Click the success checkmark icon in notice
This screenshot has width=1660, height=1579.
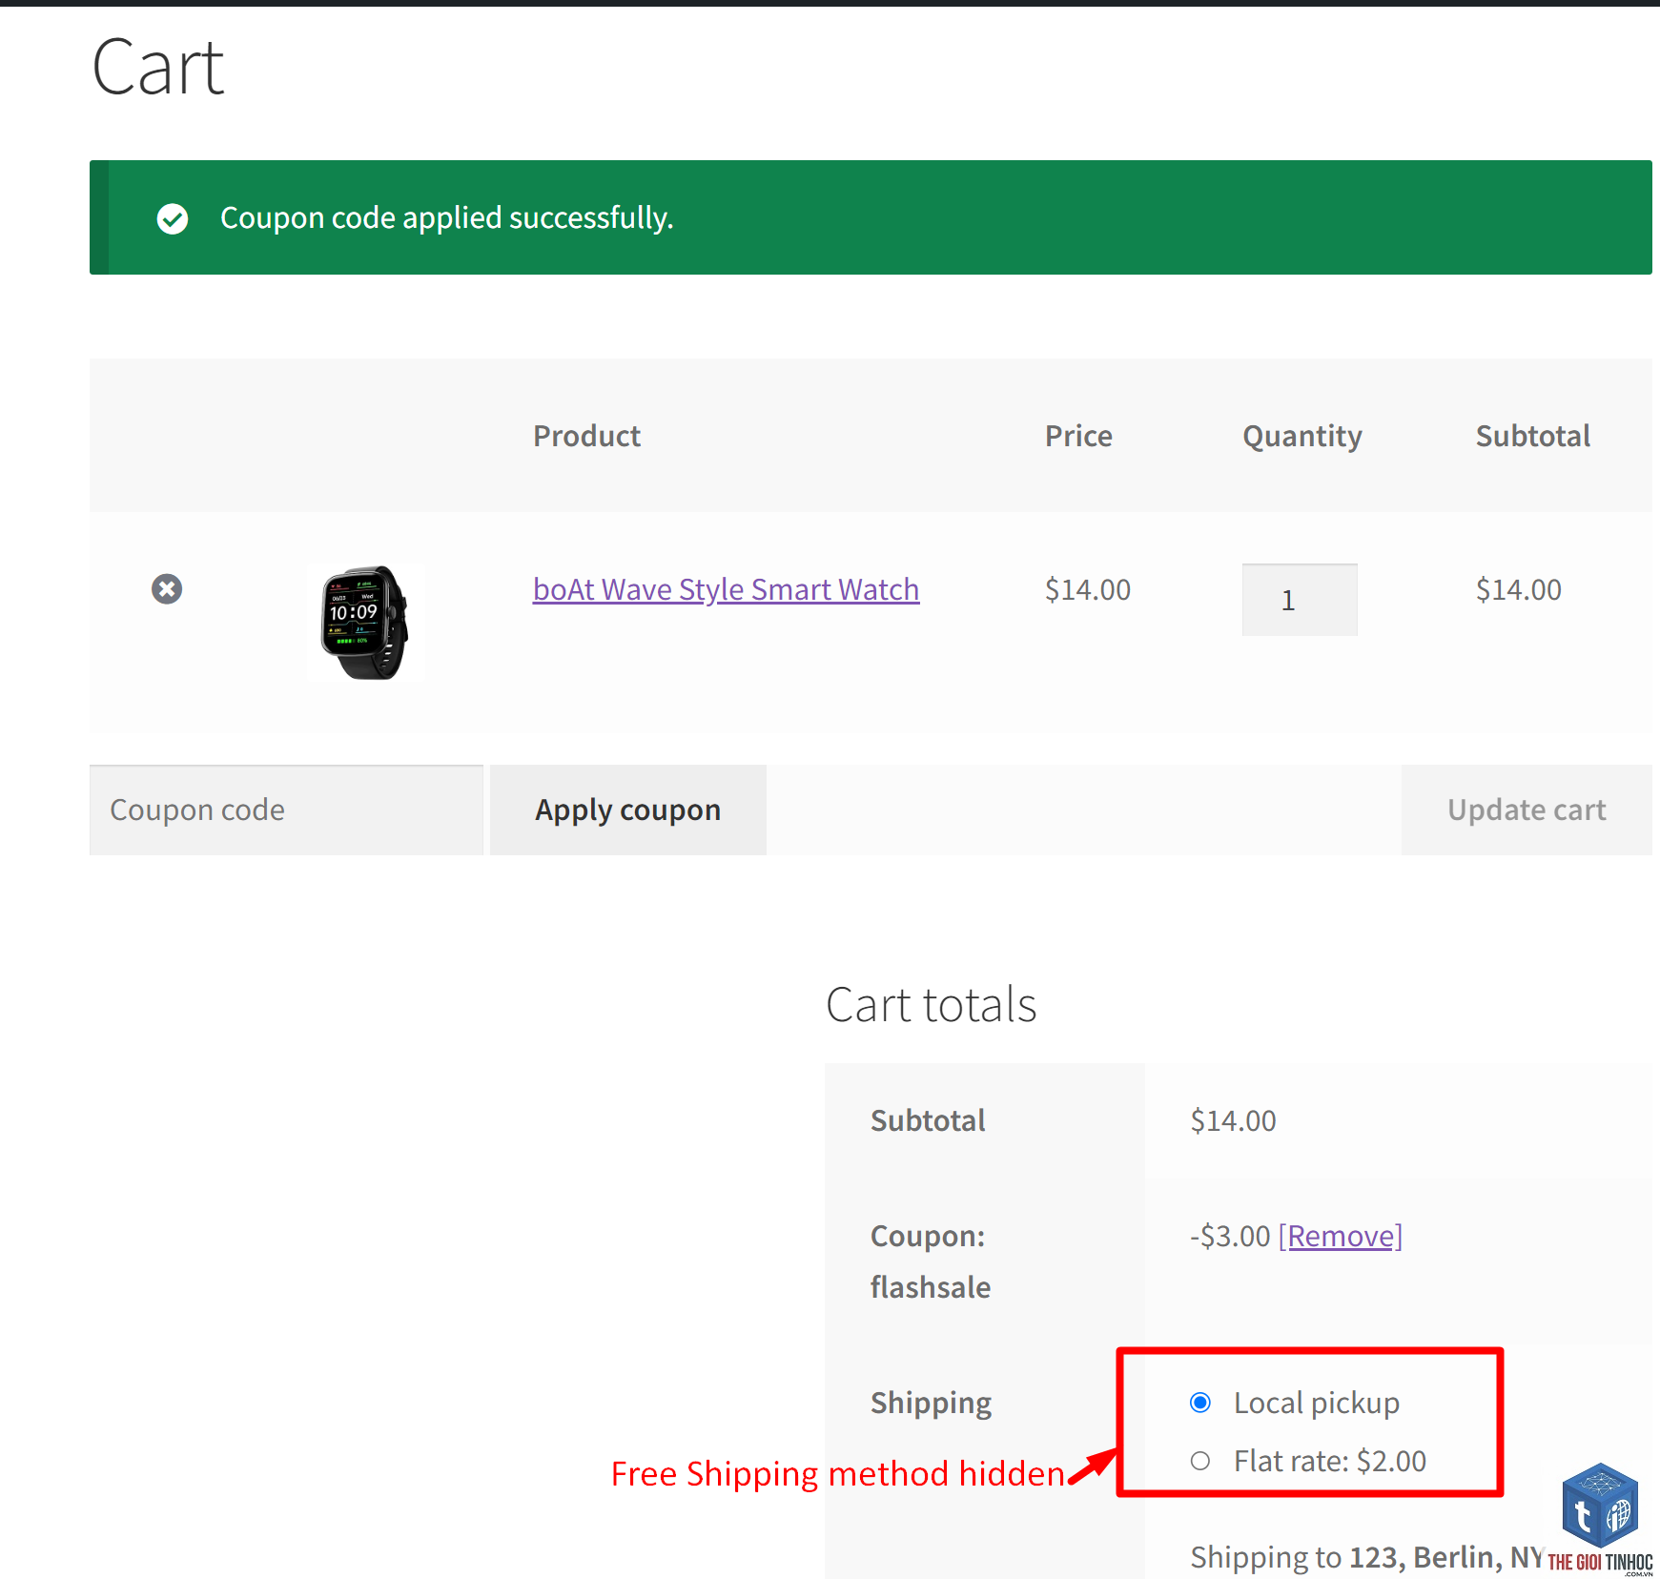click(x=173, y=218)
